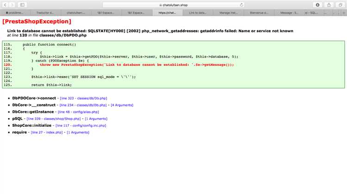This screenshot has width=347, height=194.
Task: Click the [PrestaShopException] heading
Action: [x=37, y=21]
